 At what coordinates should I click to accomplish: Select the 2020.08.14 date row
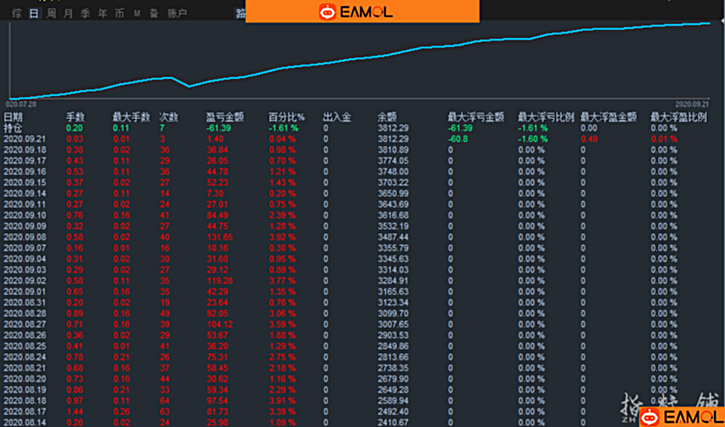[25, 422]
